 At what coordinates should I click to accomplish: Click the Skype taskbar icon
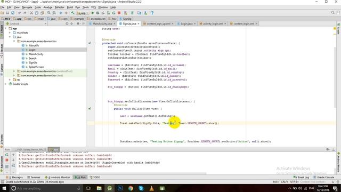141,188
